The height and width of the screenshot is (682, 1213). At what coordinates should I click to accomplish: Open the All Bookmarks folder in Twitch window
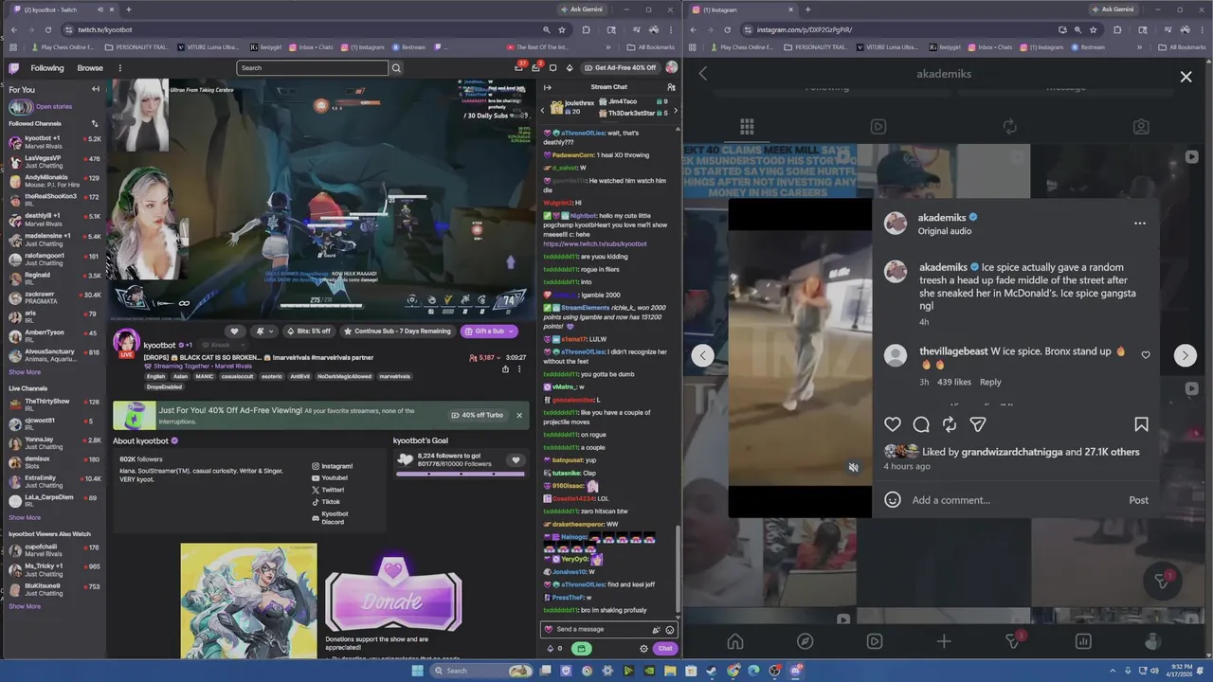coord(650,47)
